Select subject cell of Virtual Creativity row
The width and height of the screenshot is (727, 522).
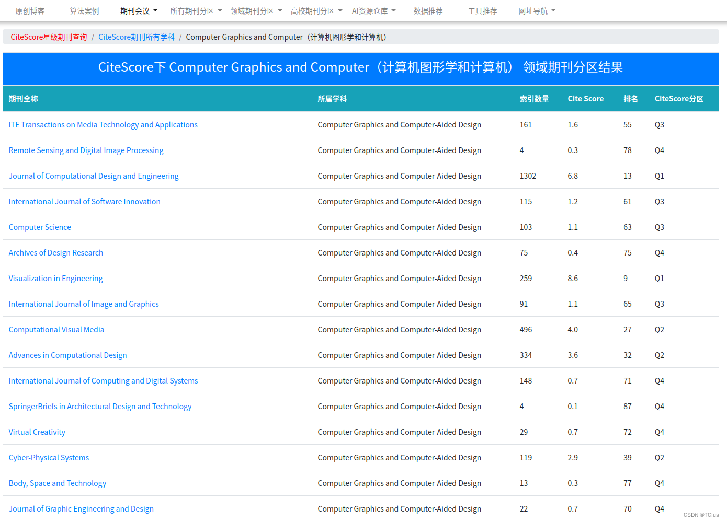[x=399, y=432]
